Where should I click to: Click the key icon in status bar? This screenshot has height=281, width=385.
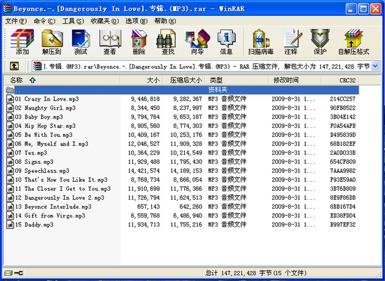[x=19, y=273]
